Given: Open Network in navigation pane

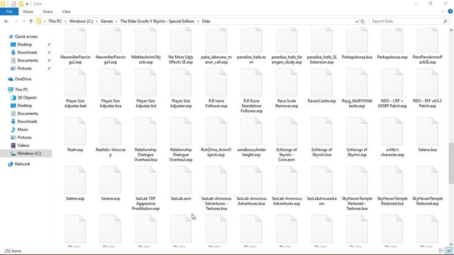Looking at the screenshot, I should pos(22,164).
